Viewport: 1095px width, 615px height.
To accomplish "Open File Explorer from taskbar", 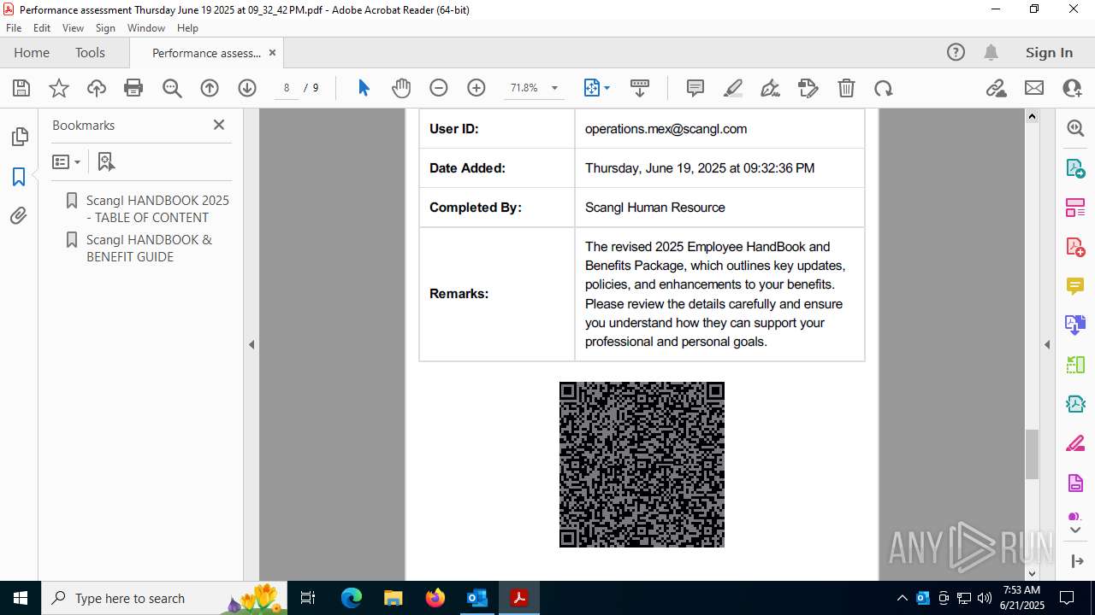I will click(x=393, y=598).
